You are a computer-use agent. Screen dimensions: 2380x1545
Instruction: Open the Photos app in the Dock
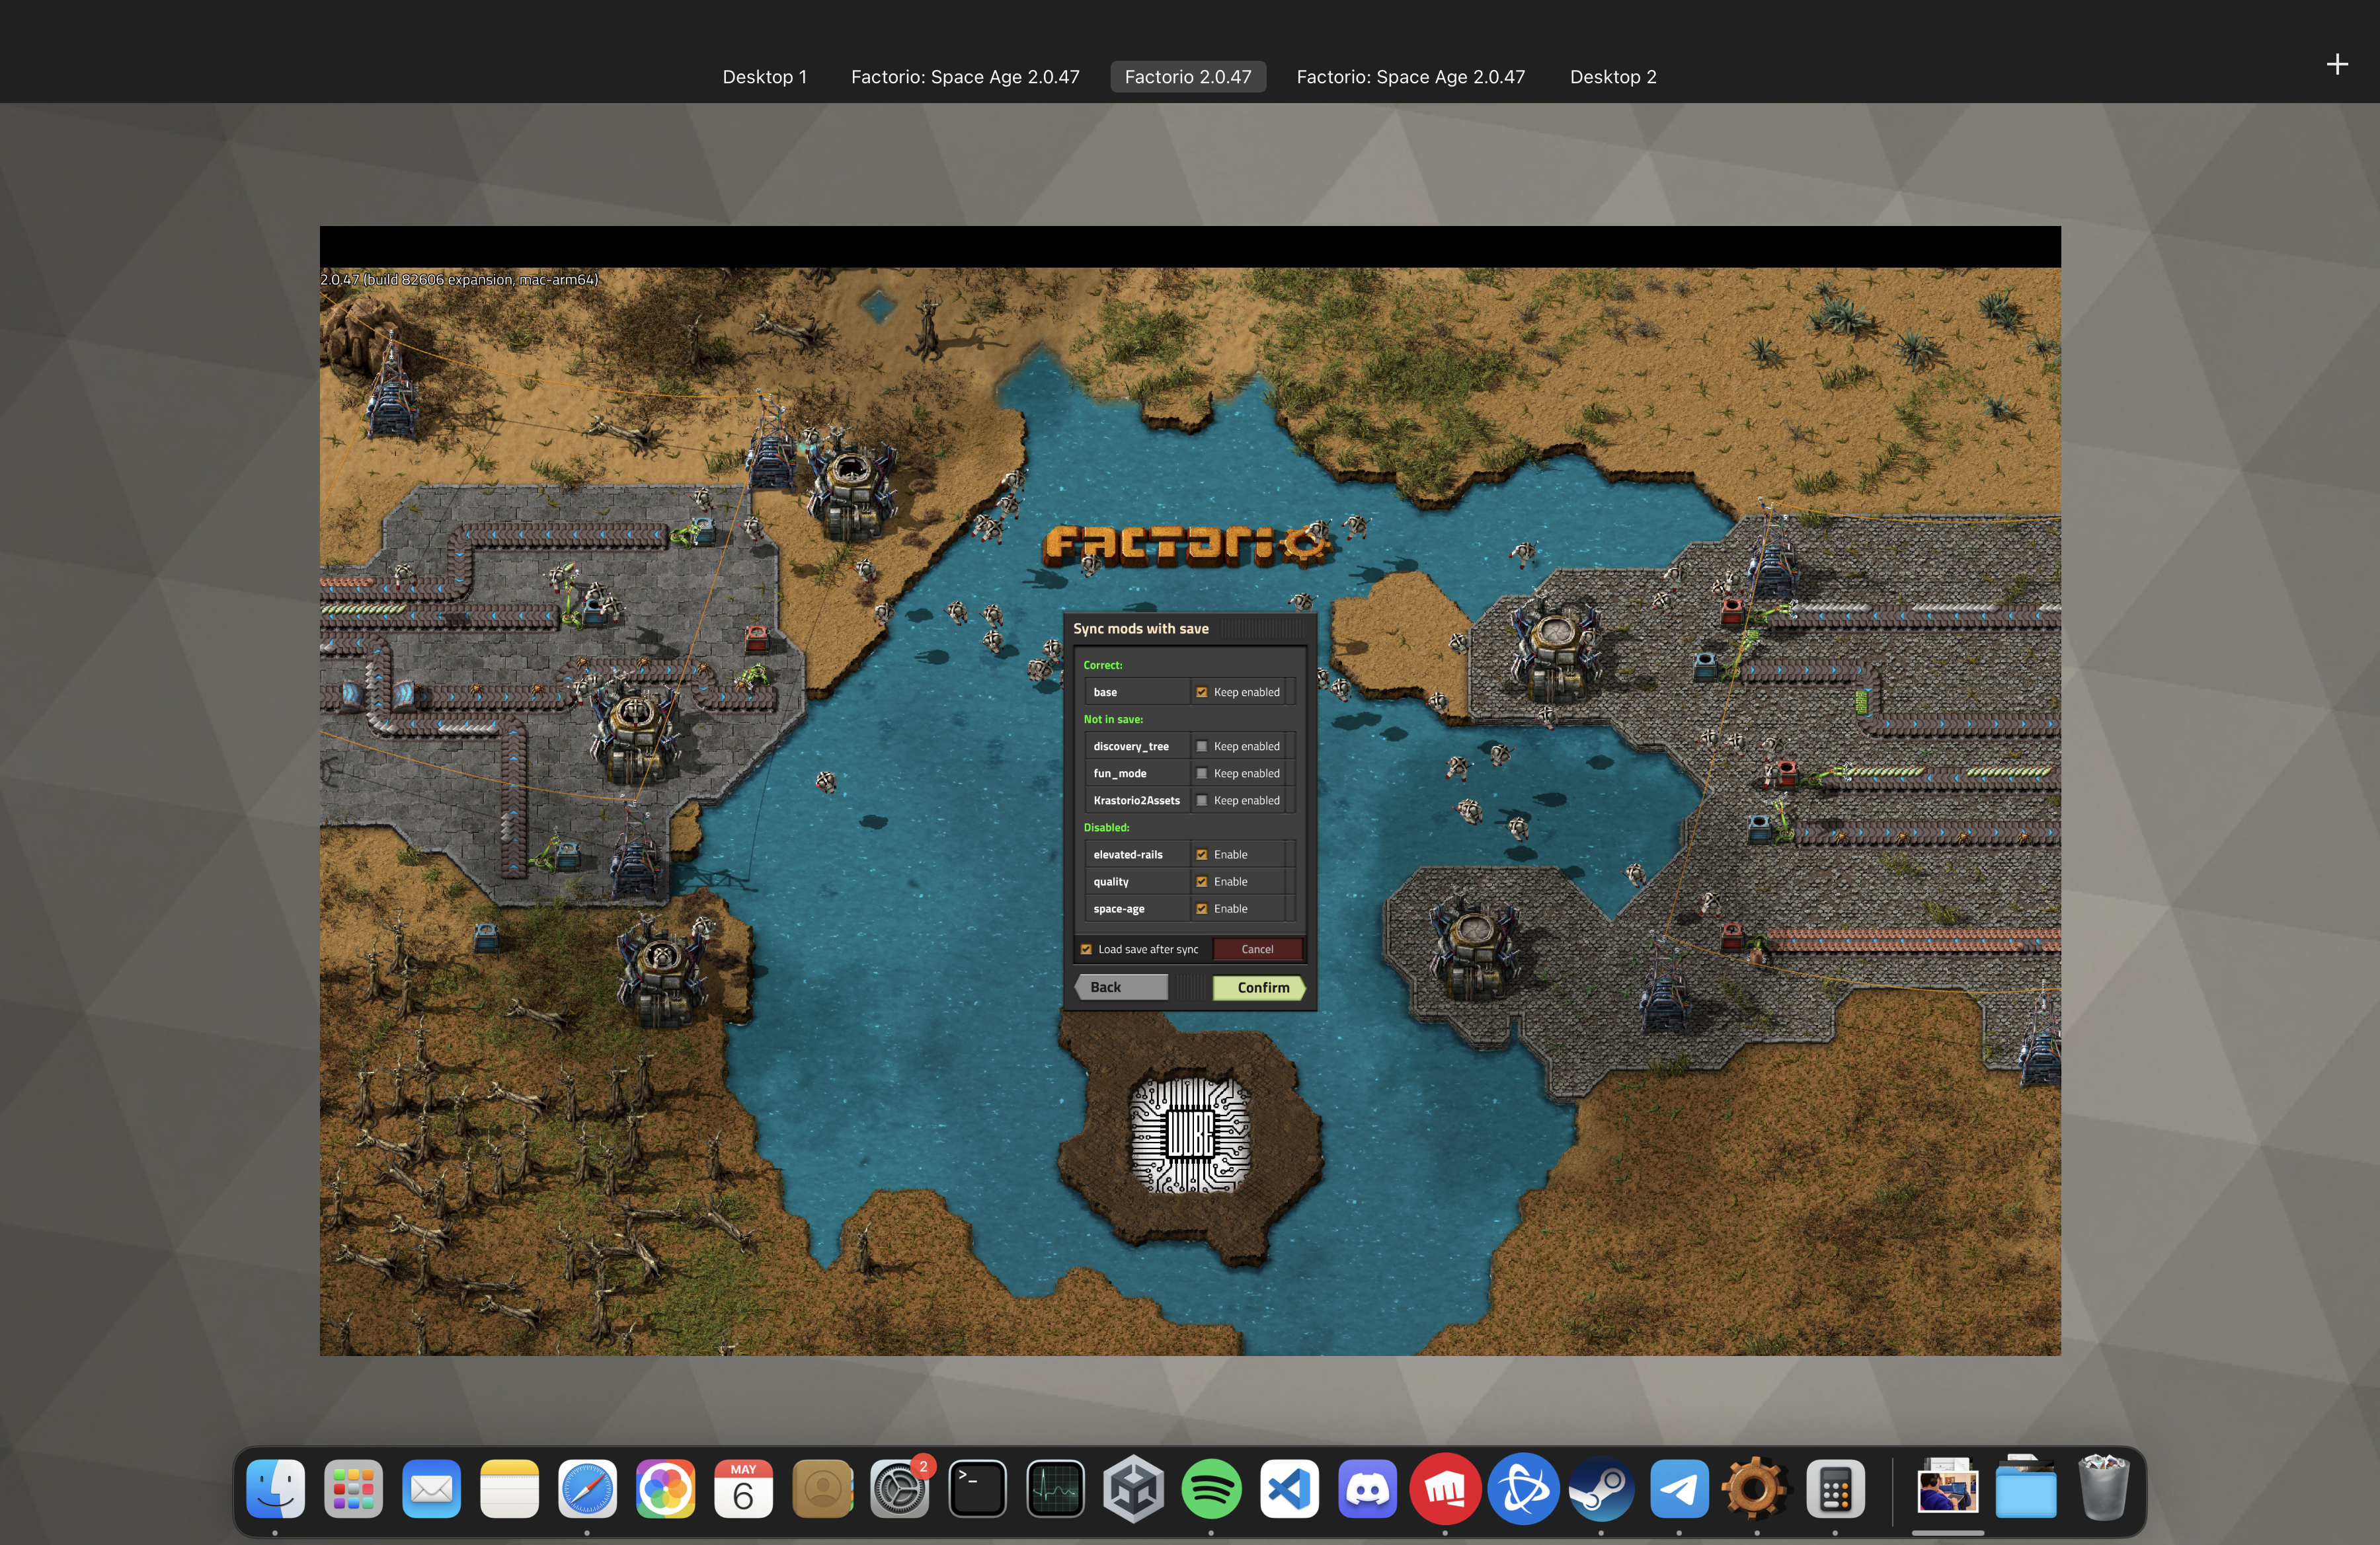pos(665,1489)
